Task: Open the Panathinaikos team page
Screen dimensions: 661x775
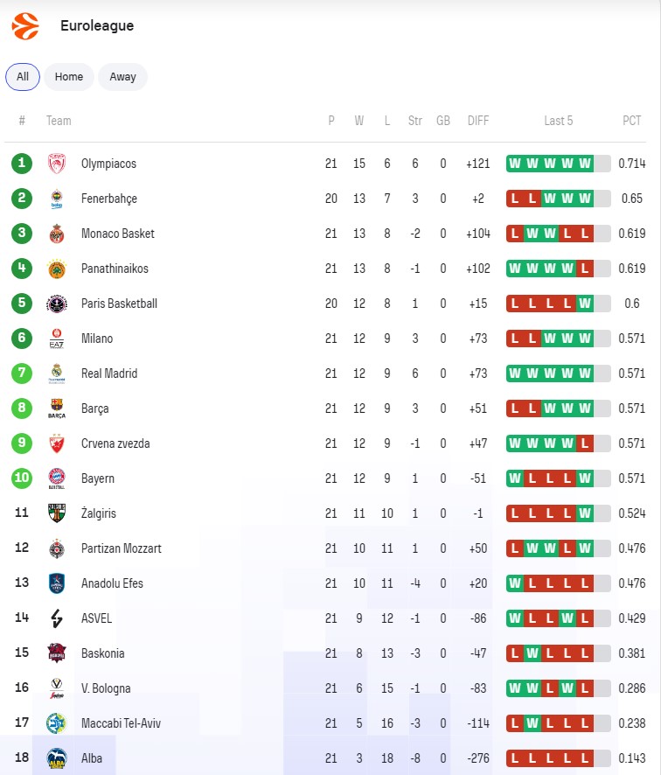Action: pos(115,269)
